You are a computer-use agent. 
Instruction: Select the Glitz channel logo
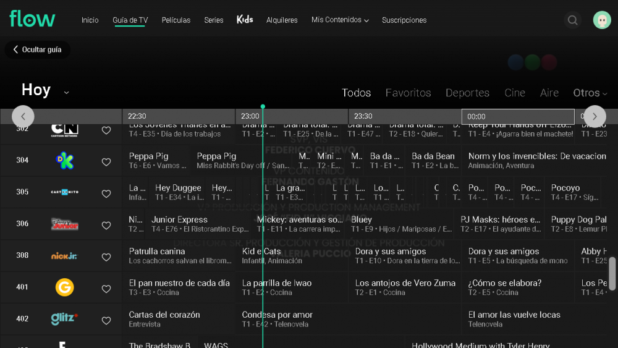point(64,319)
